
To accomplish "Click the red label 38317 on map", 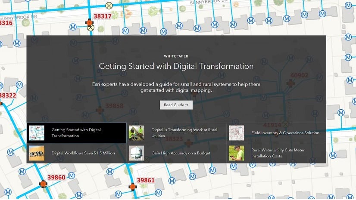I will click(103, 16).
